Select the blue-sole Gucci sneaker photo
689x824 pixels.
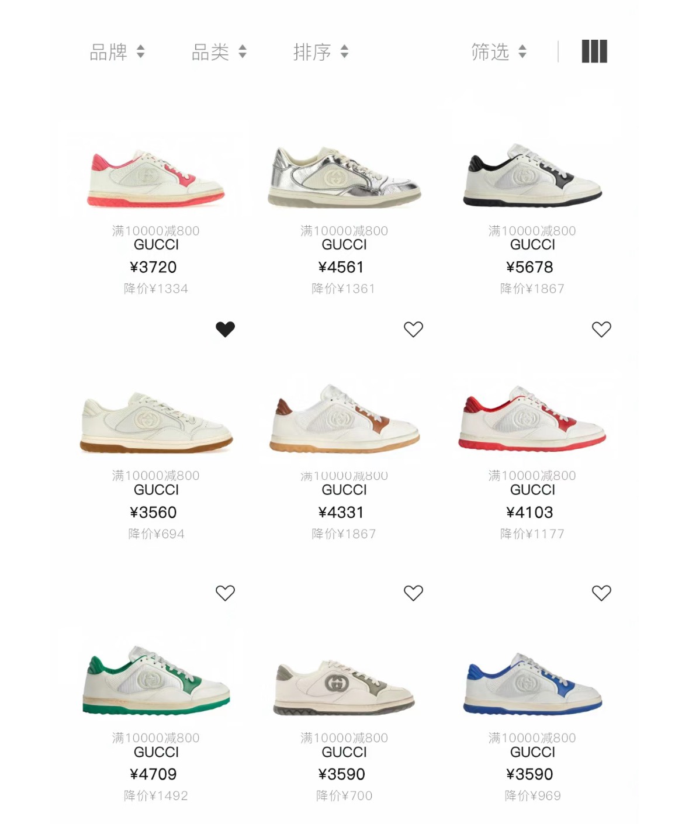[x=532, y=683]
